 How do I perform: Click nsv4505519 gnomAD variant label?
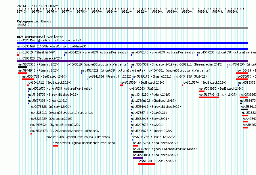tap(96, 64)
